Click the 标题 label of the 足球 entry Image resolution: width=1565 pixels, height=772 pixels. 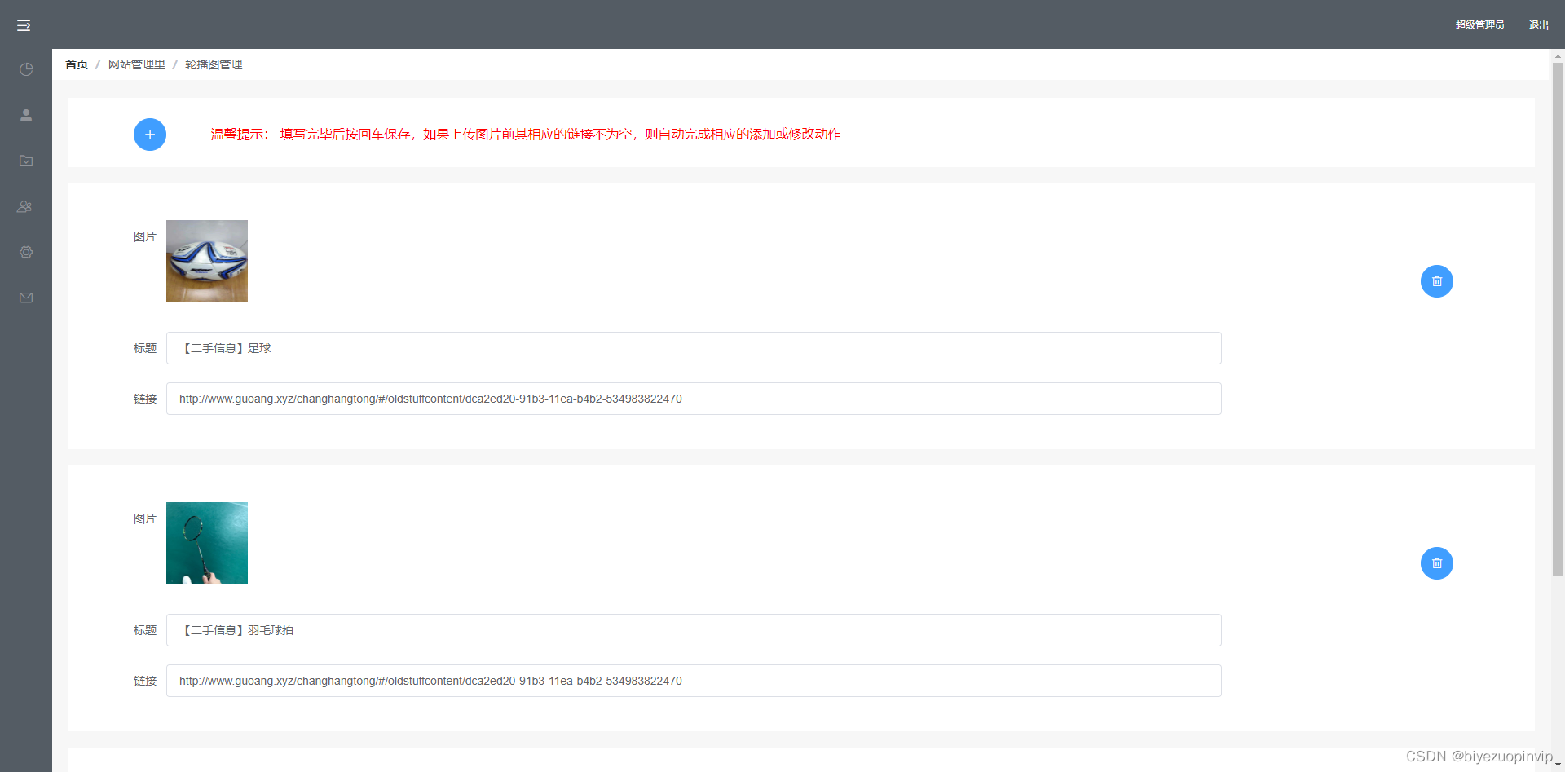(x=145, y=348)
